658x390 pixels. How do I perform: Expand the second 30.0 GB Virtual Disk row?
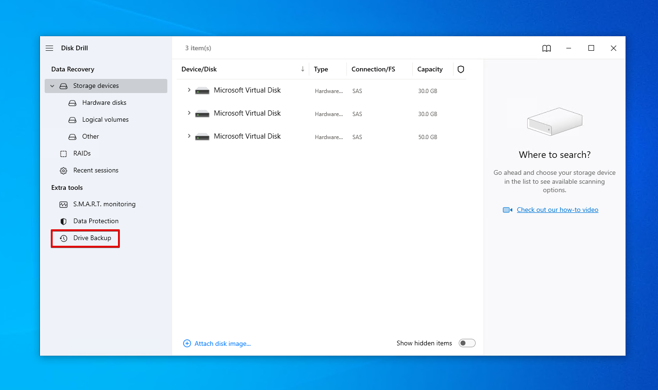tap(189, 113)
